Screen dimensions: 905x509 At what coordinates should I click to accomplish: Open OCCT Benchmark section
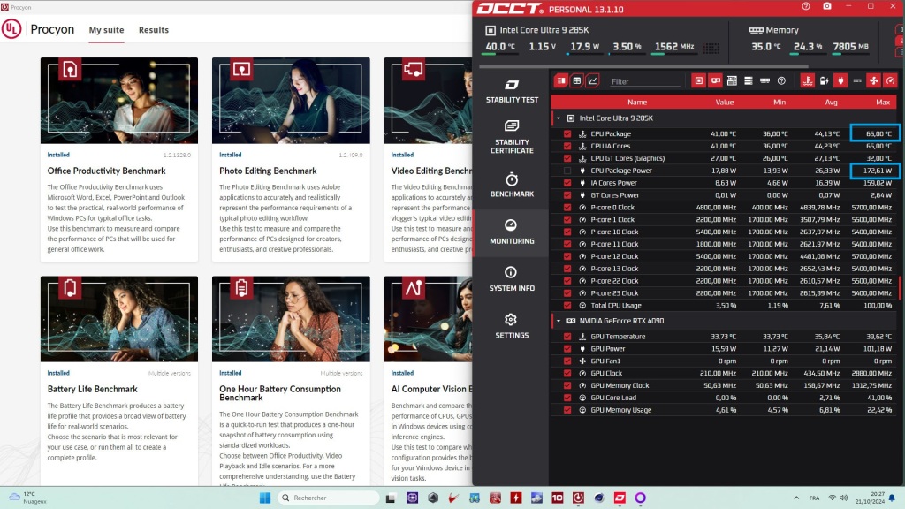pos(512,185)
